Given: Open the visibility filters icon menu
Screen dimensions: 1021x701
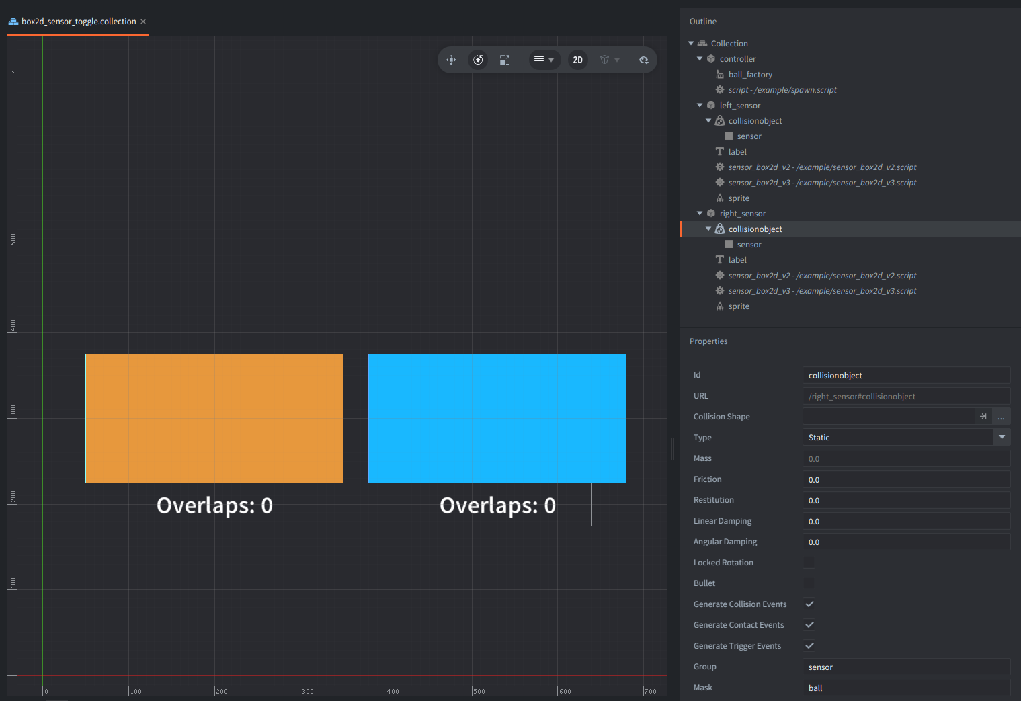Looking at the screenshot, I should click(x=610, y=60).
